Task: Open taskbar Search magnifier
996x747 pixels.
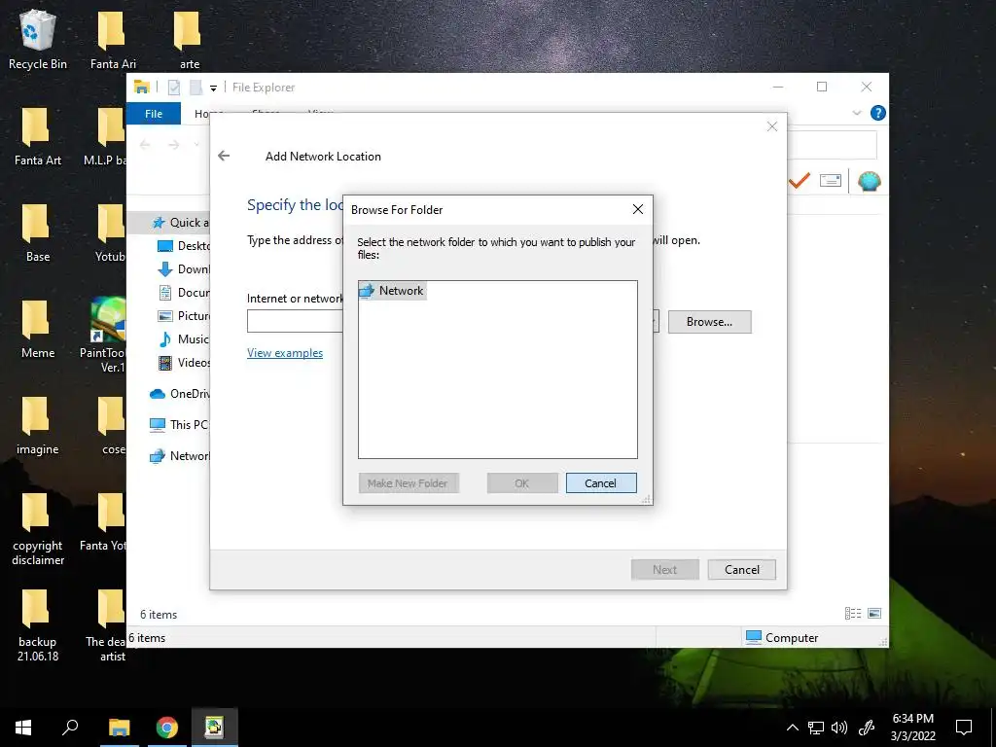Action: coord(70,728)
